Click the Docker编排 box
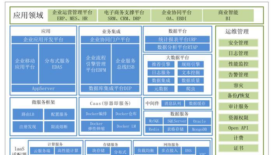This screenshot has height=155, width=272. coord(96,114)
